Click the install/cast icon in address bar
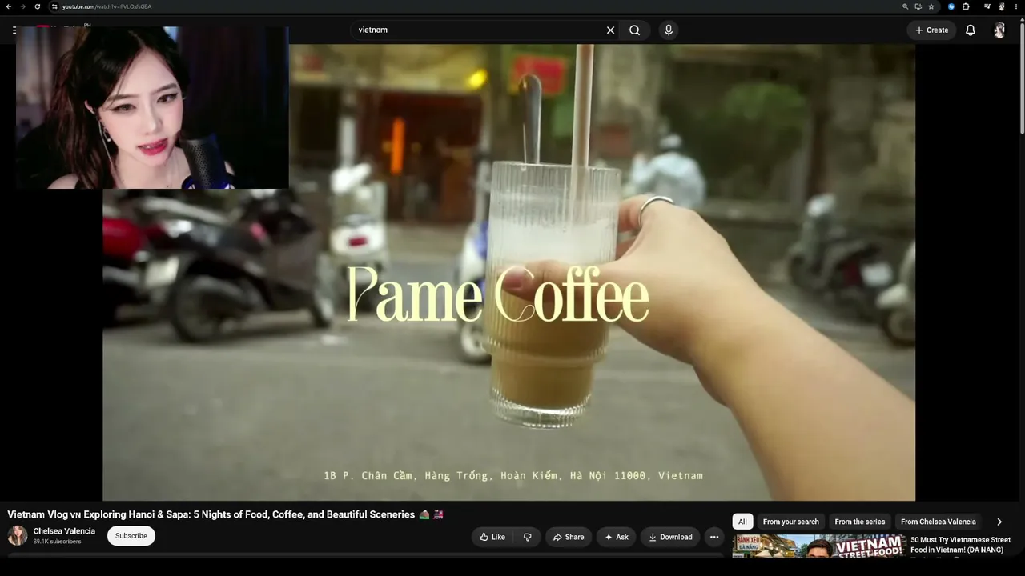 [918, 6]
